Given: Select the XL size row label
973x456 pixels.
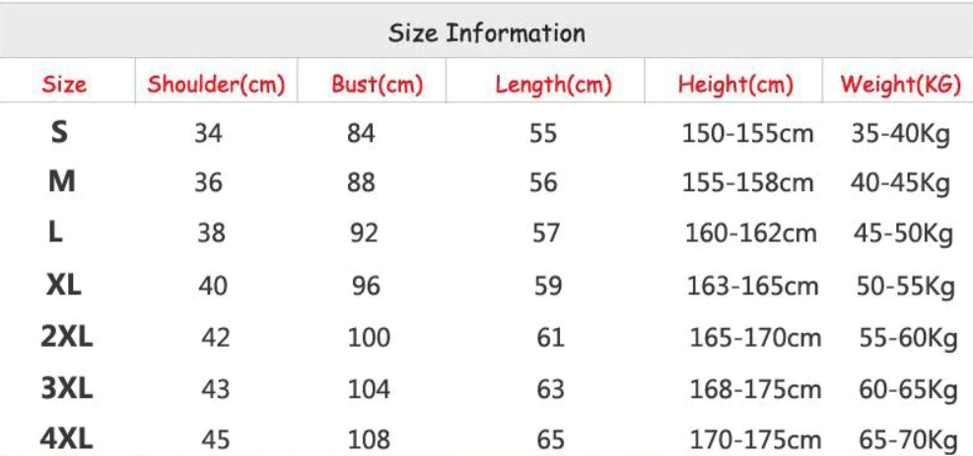Looking at the screenshot, I should 64,286.
